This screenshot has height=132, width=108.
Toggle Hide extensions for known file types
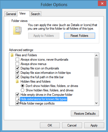tap(17, 99)
